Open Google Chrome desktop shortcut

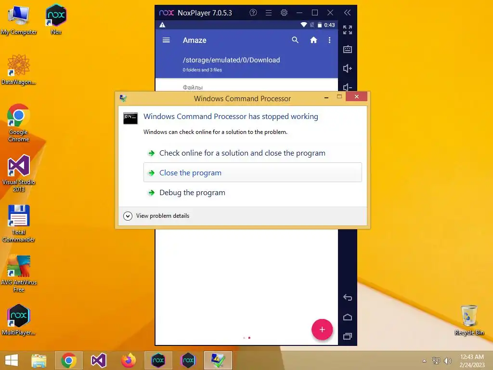(19, 123)
